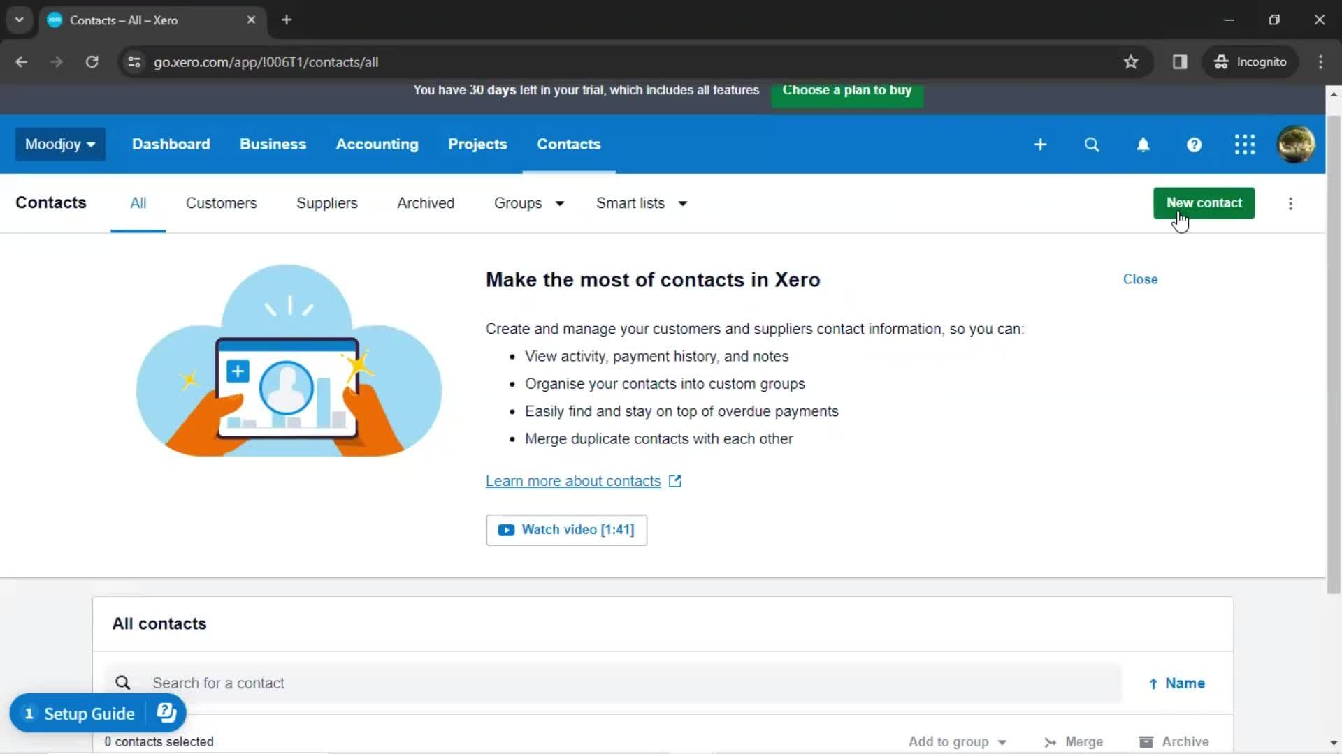Click the Archive box icon
Screen dimensions: 1342x754
coord(1146,741)
